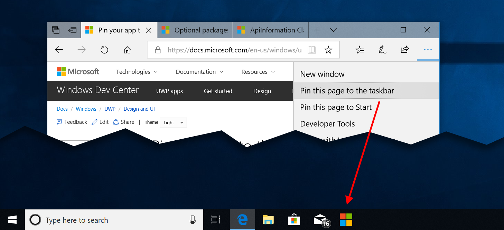Go back with the Back arrow

tap(59, 50)
